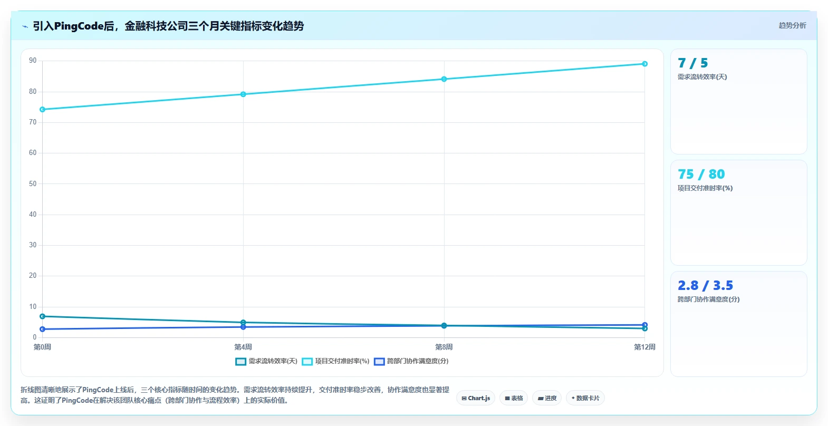Select the cyan 准时率 data point at 第8周
Screen dimensions: 828x426
coord(444,79)
